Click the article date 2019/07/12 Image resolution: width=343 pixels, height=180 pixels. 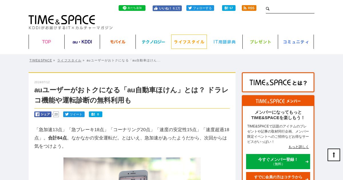[42, 82]
